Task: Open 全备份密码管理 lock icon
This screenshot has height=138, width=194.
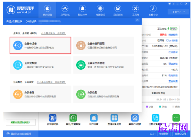Action: pyautogui.click(x=81, y=45)
